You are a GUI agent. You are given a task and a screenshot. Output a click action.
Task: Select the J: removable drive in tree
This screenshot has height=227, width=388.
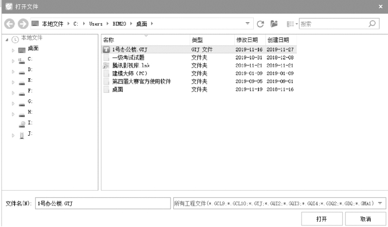(30, 134)
